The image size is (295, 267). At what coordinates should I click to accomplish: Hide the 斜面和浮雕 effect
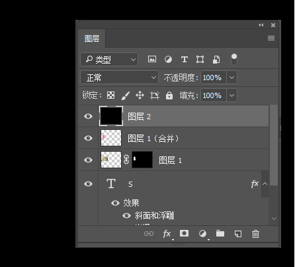(126, 215)
